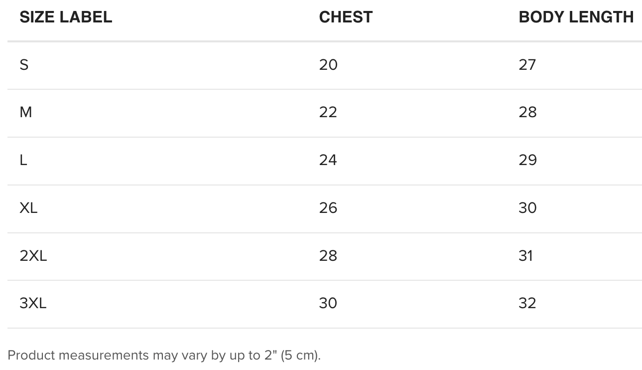Screen dimensions: 642x370
Task: Click body length 27 in S row
Action: tap(527, 64)
